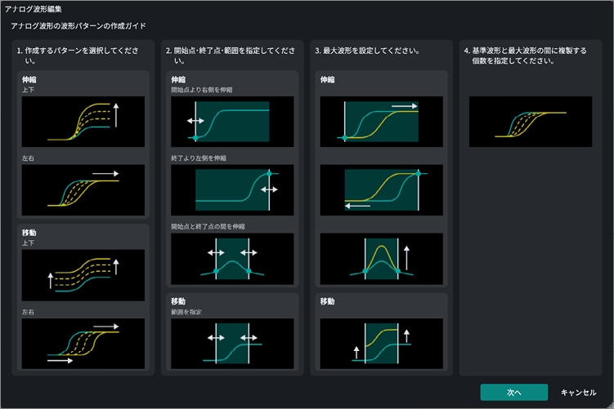Click the 移動 section label in step 1

29,233
